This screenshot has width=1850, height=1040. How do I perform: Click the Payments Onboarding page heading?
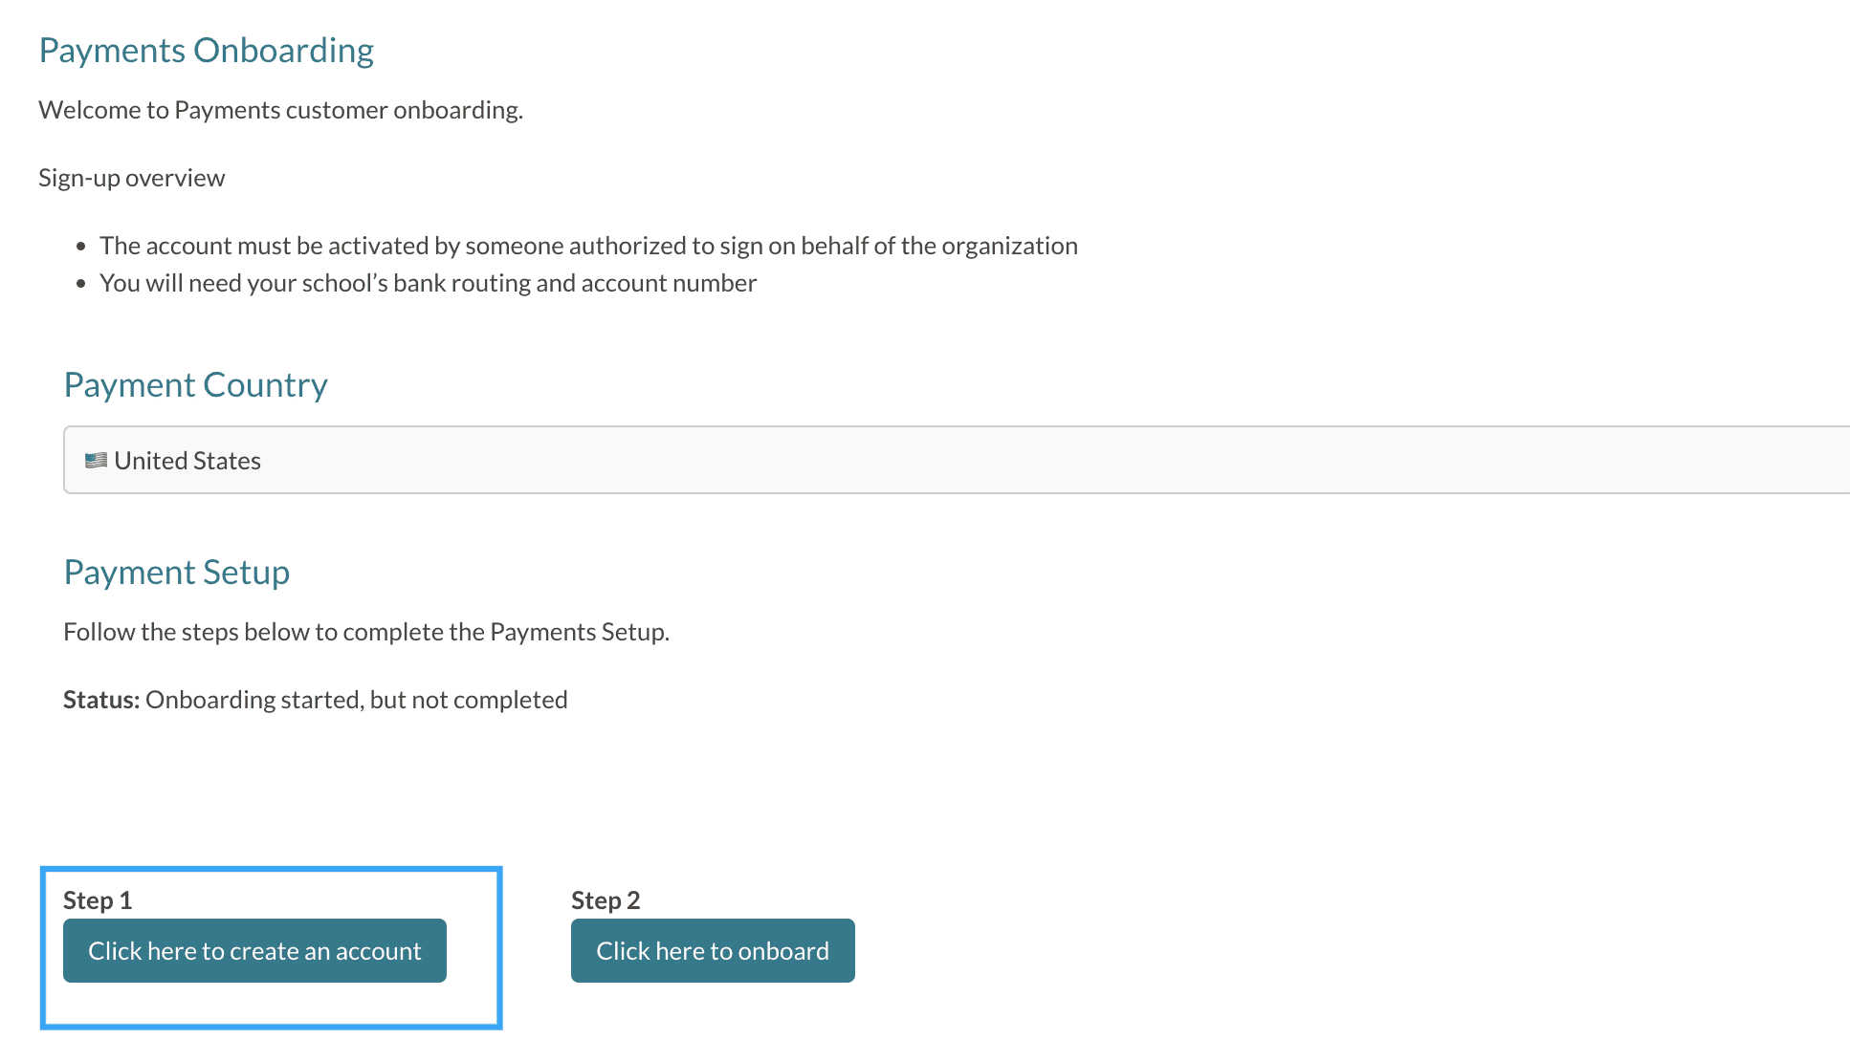pyautogui.click(x=206, y=51)
